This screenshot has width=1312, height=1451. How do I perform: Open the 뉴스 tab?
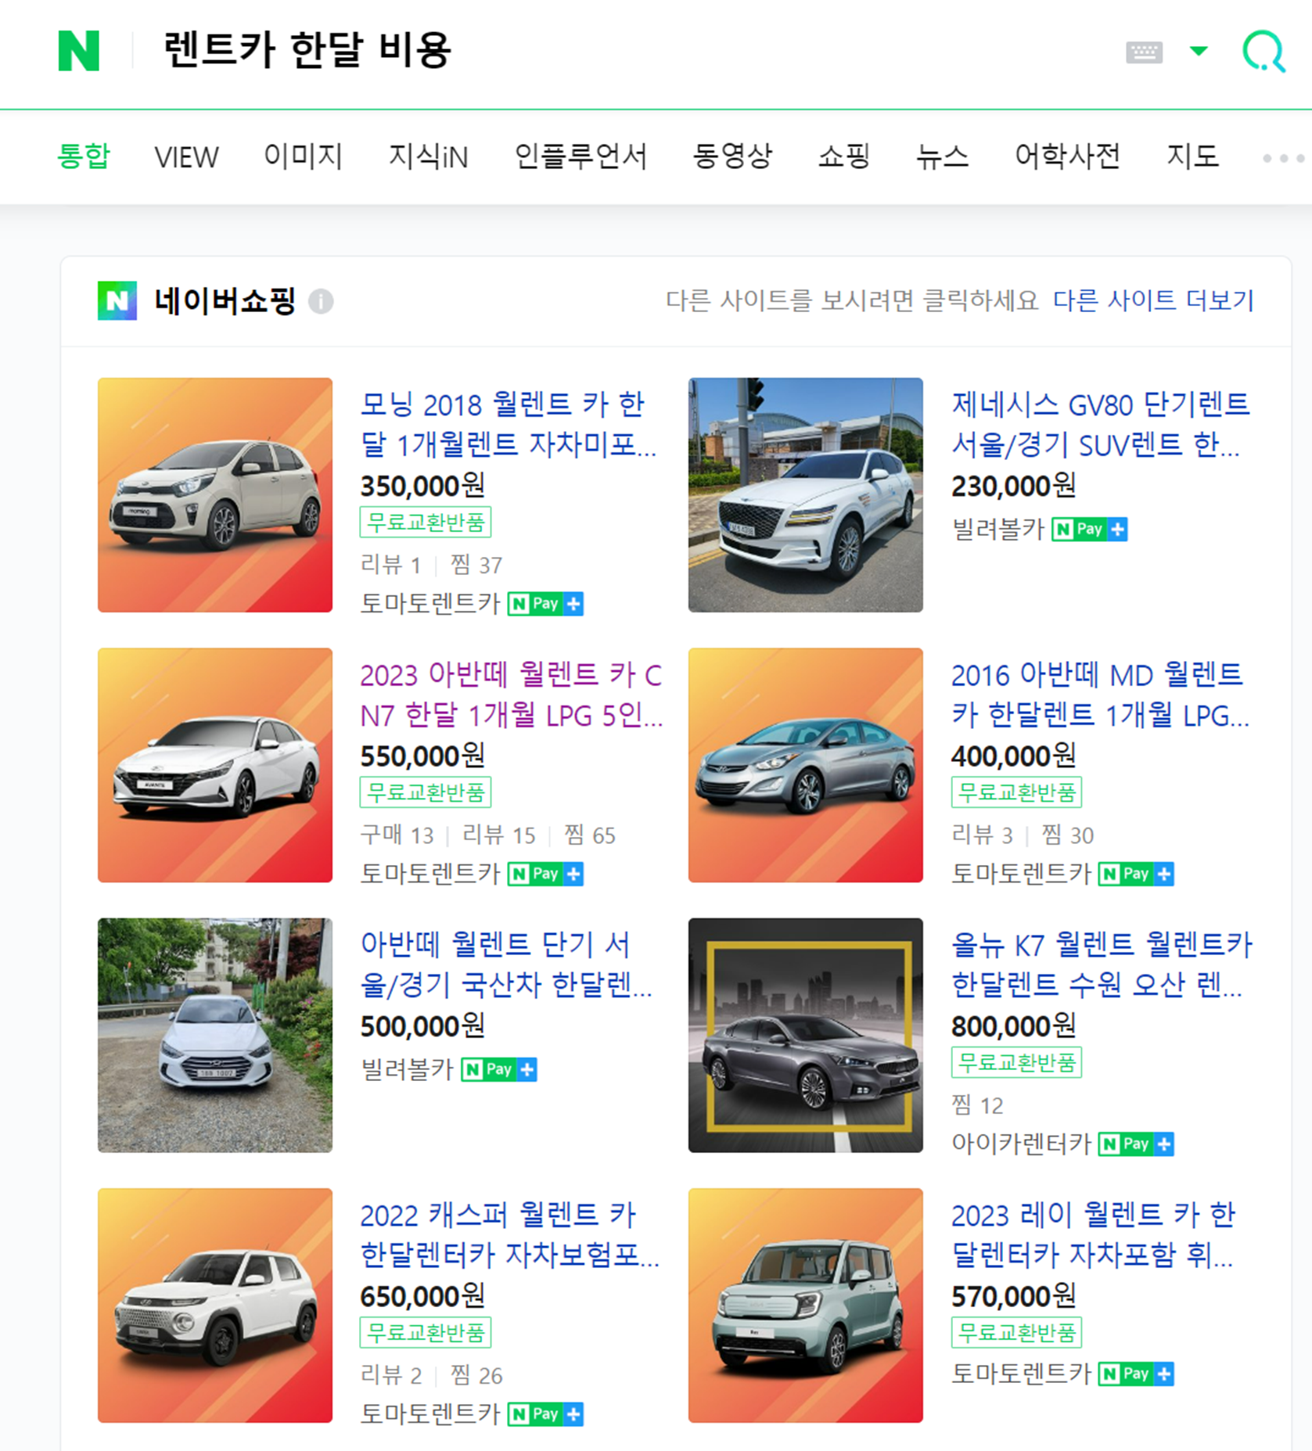point(943,156)
